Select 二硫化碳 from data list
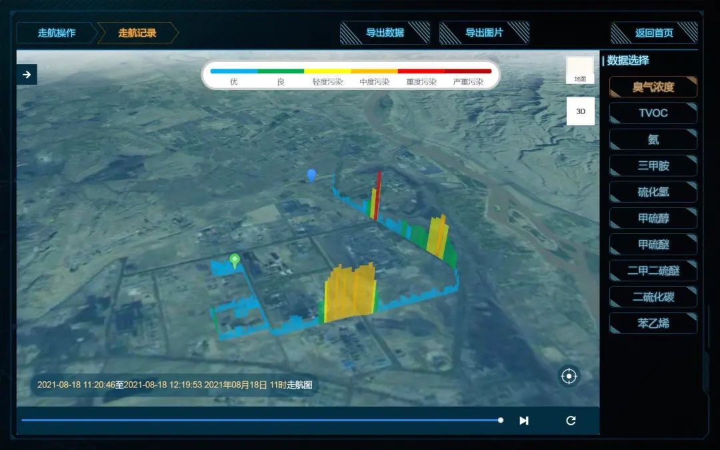Viewport: 720px width, 450px height. [x=653, y=297]
